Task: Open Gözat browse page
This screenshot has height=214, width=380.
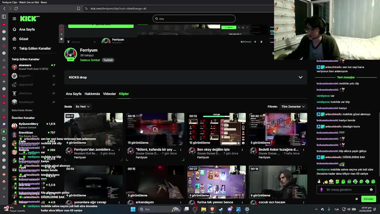Action: click(x=23, y=39)
